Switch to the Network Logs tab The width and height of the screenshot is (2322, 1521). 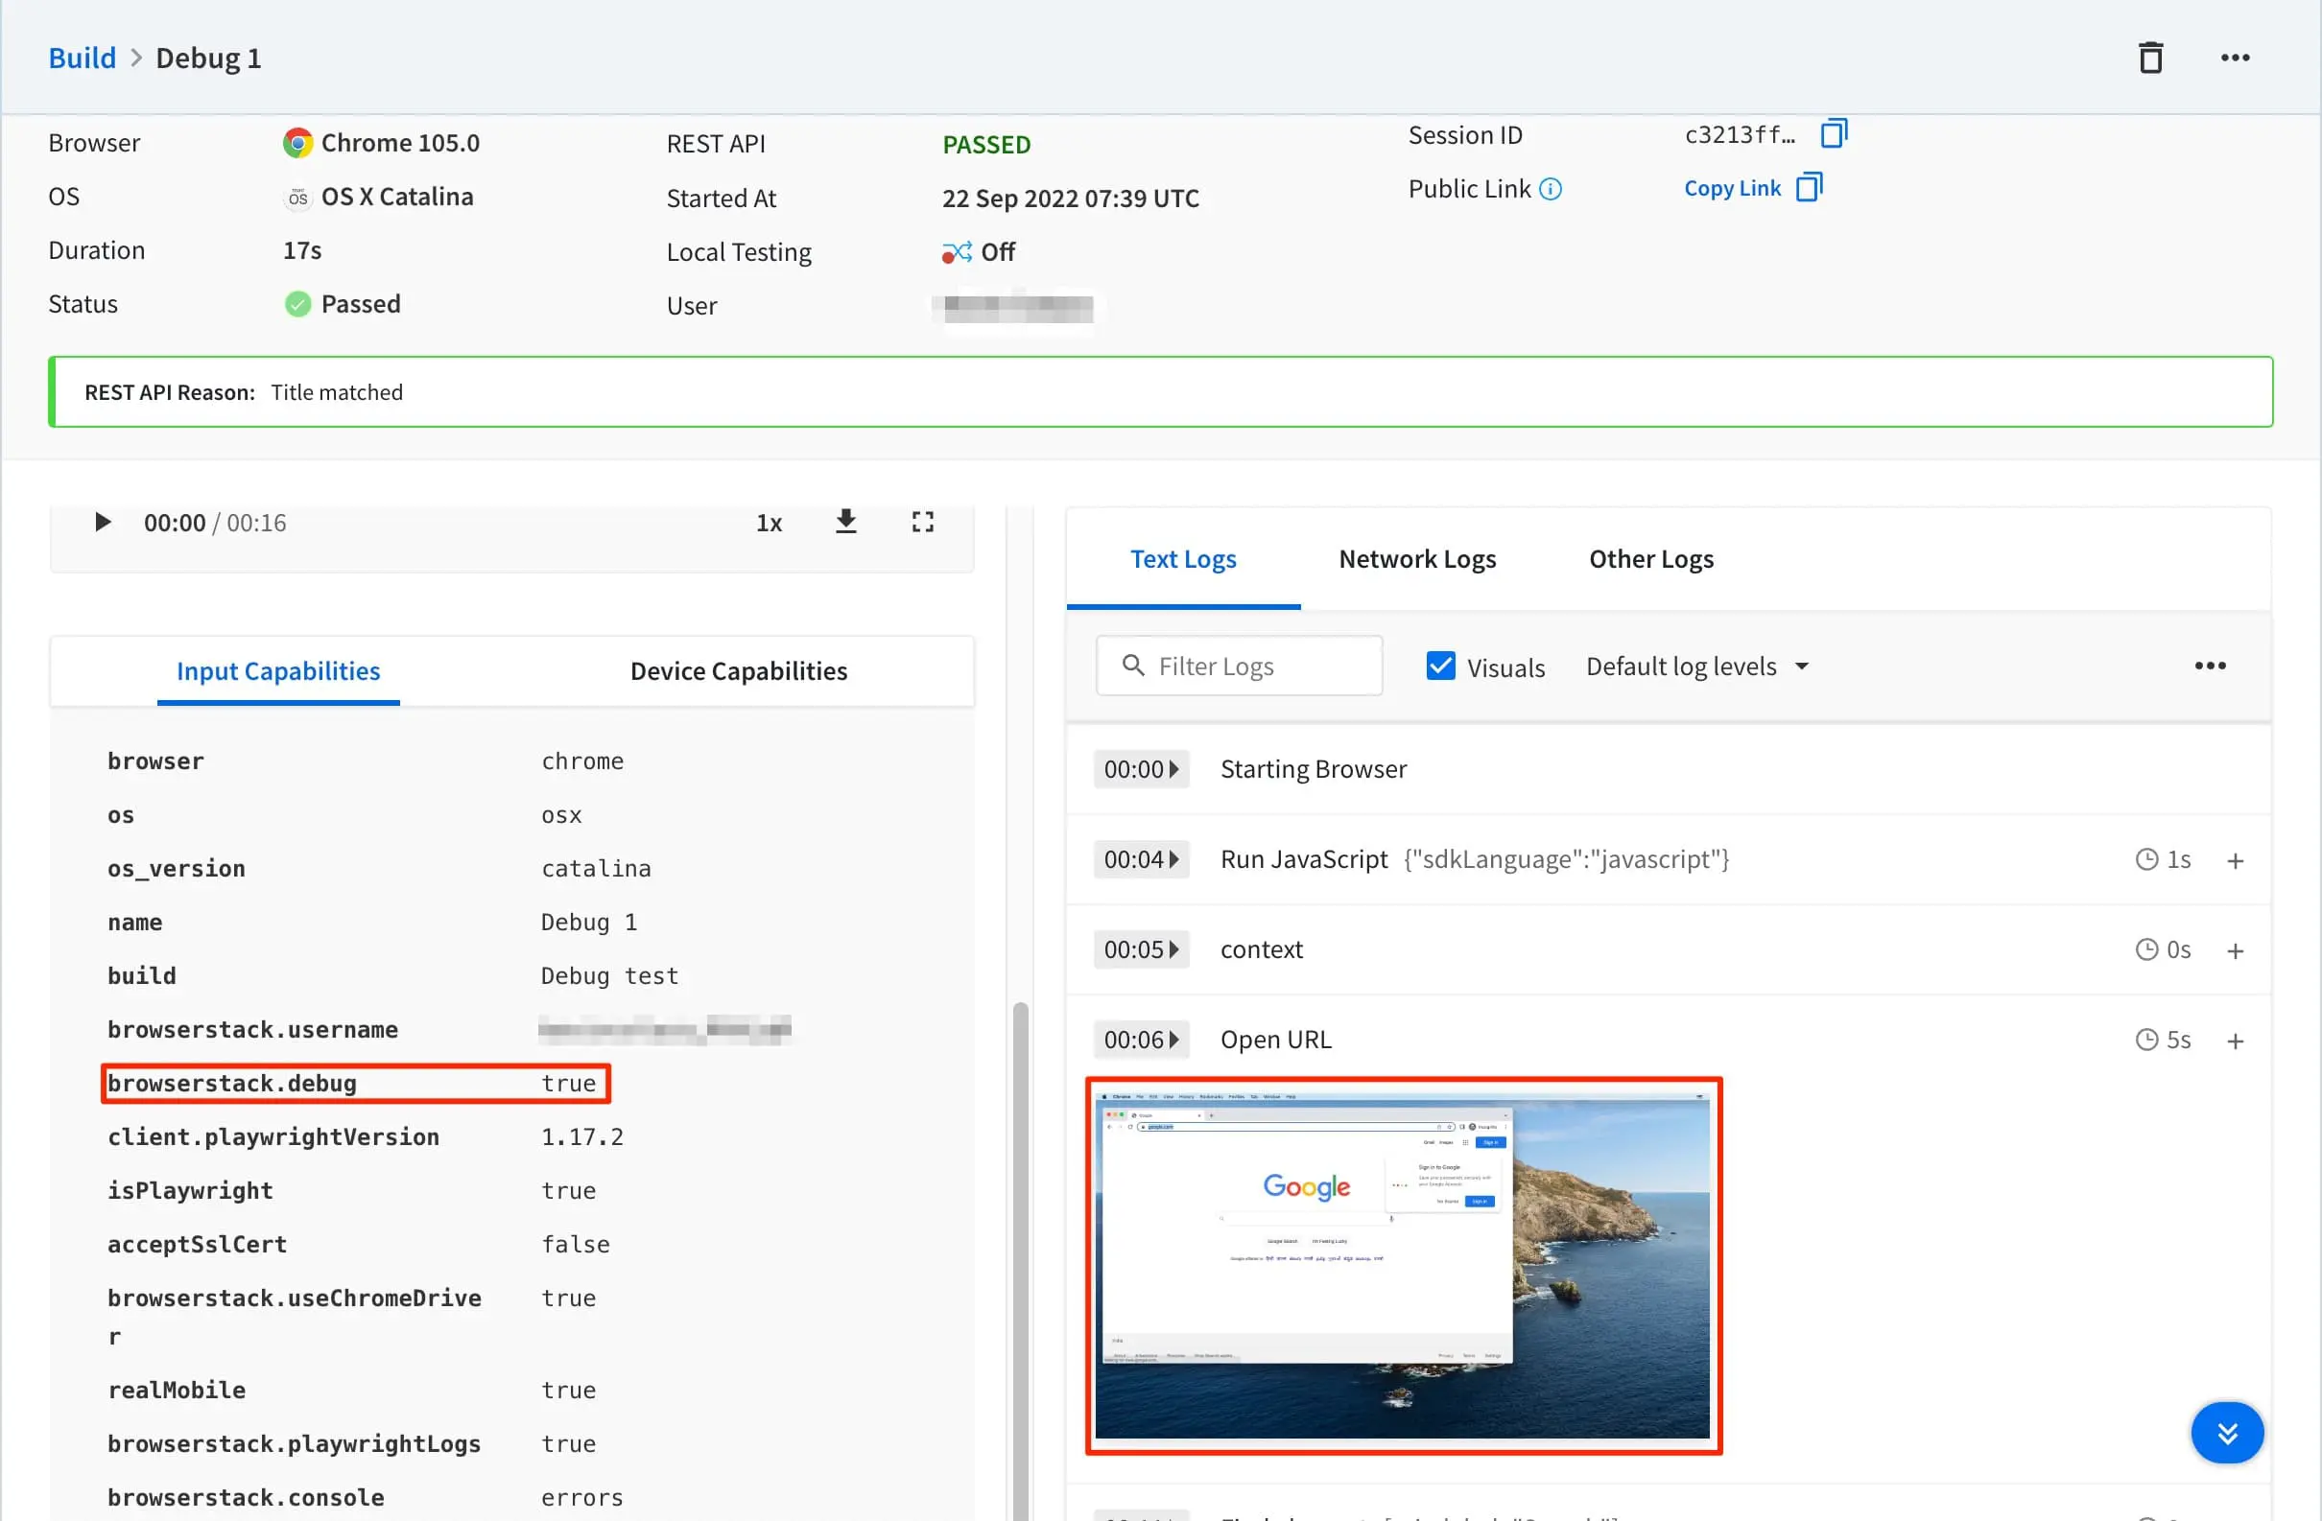(1416, 559)
